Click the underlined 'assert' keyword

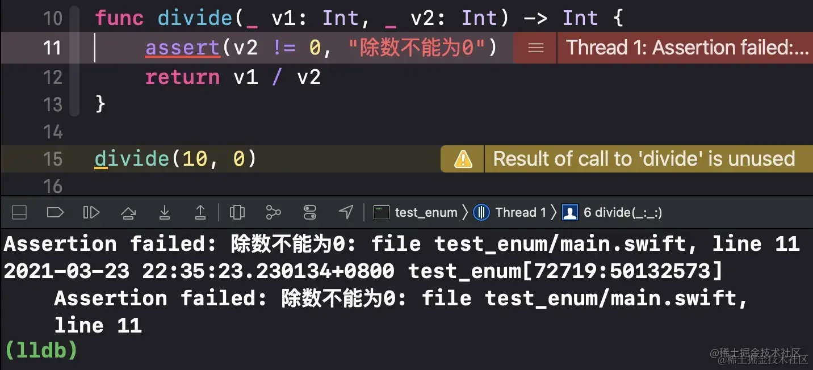click(182, 48)
